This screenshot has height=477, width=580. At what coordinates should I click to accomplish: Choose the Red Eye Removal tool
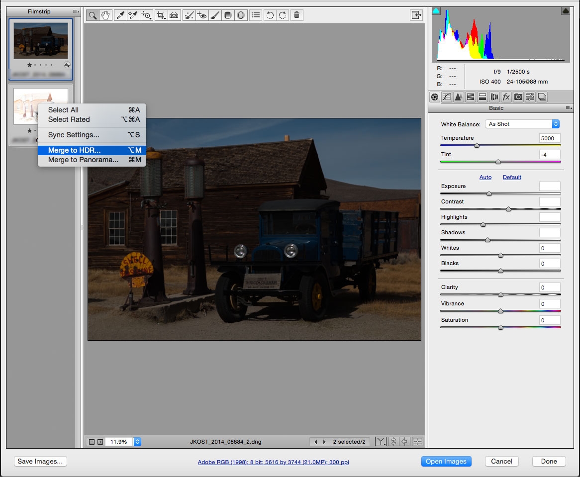[x=201, y=15]
